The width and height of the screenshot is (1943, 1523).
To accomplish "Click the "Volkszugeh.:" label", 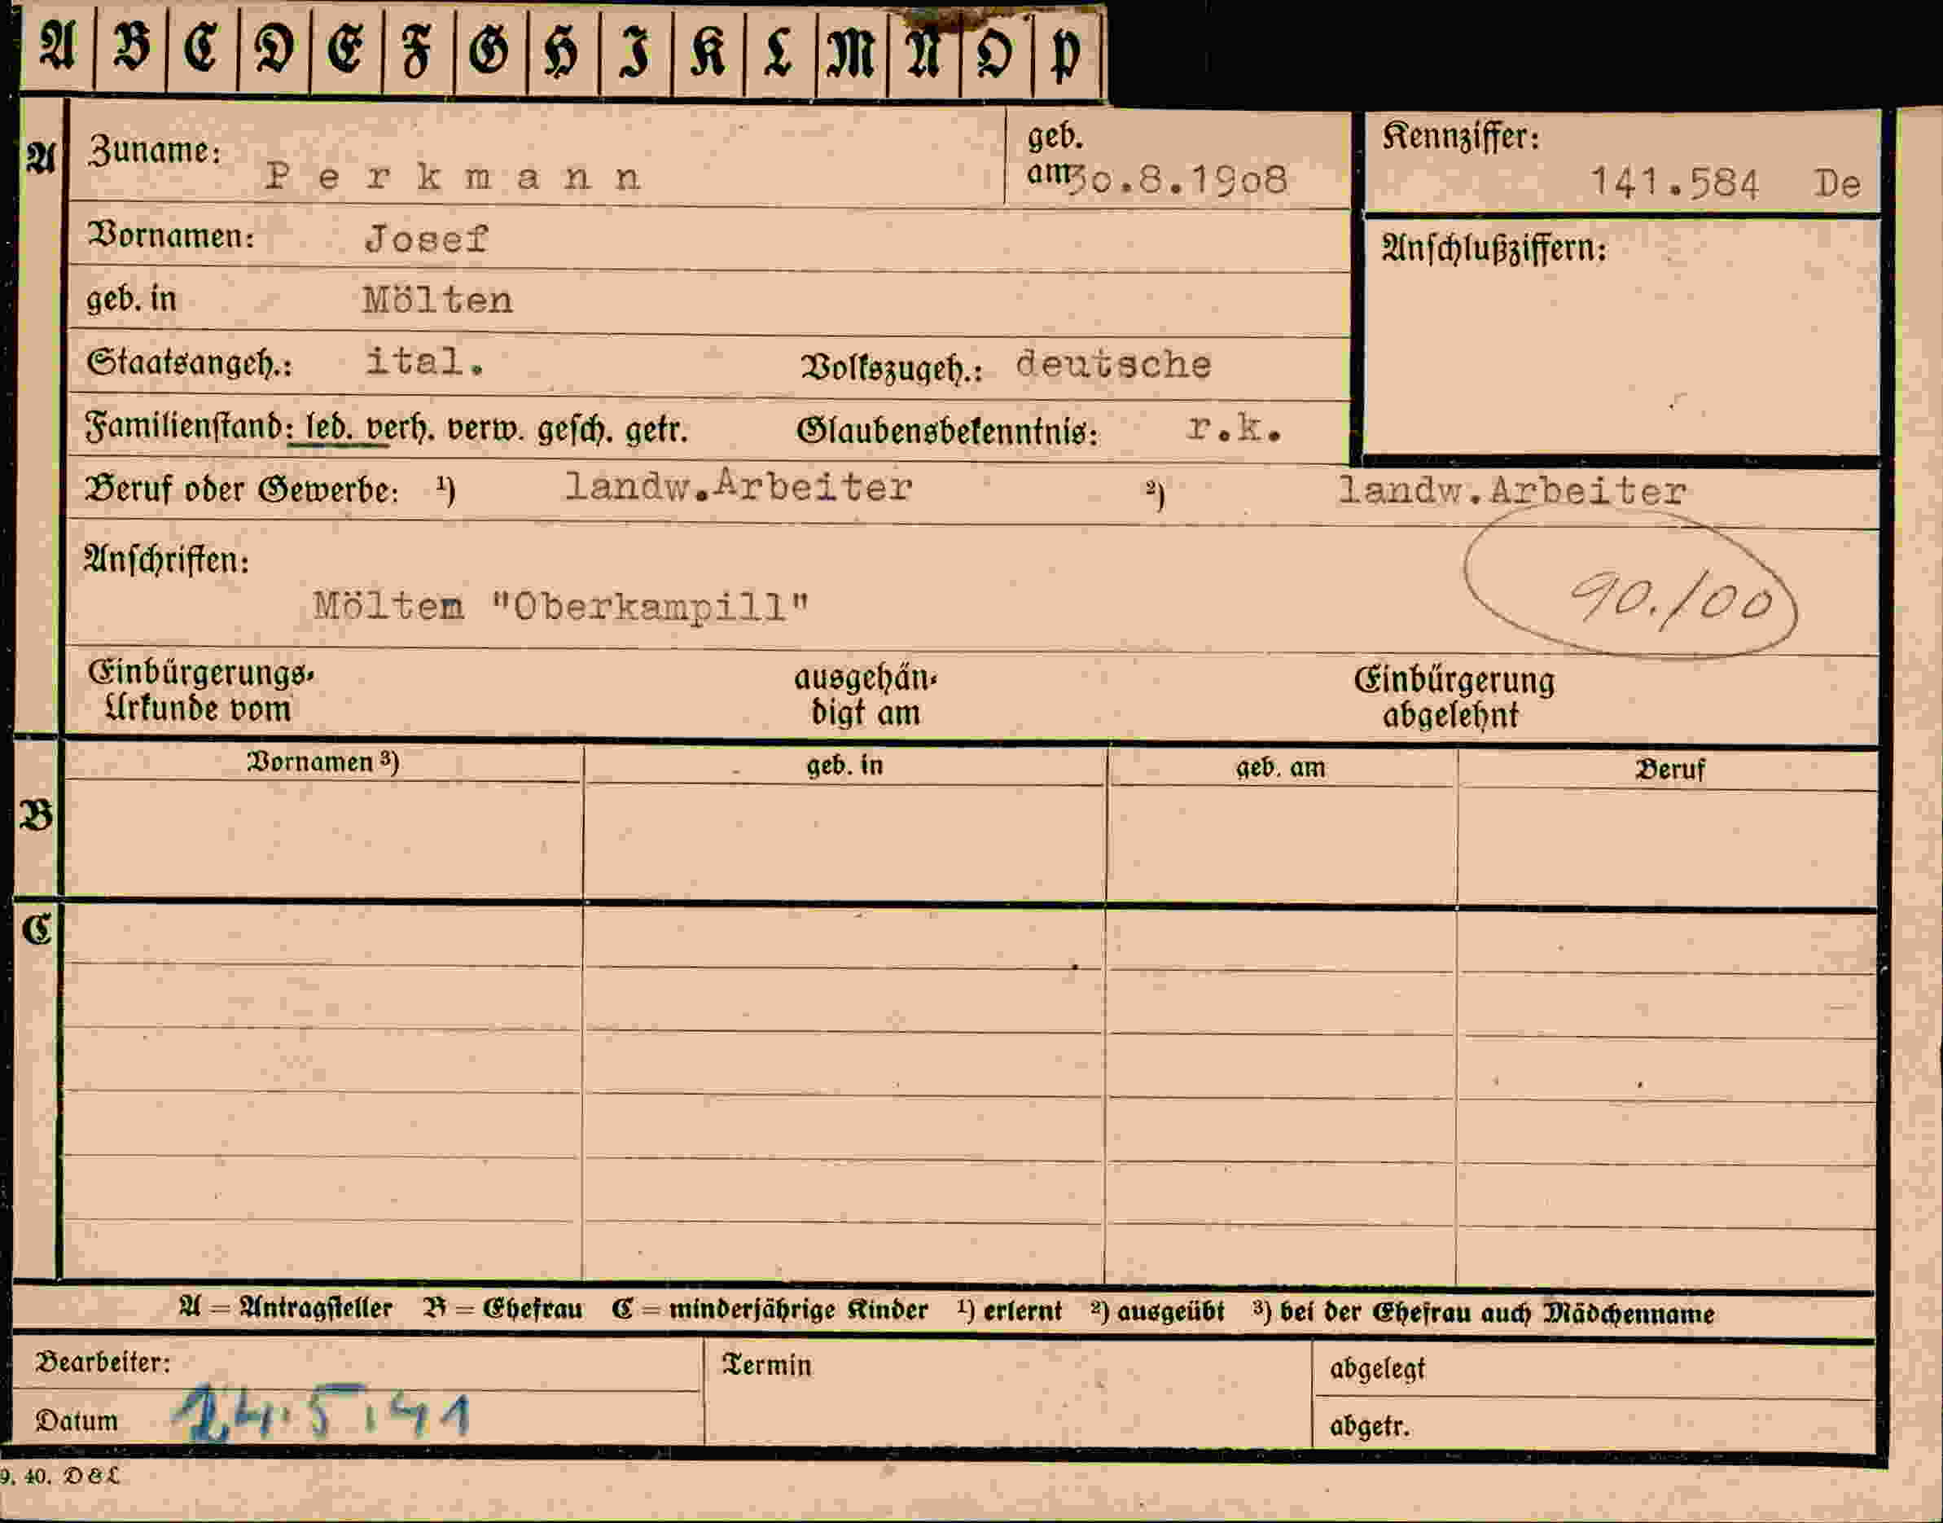I will (x=891, y=366).
